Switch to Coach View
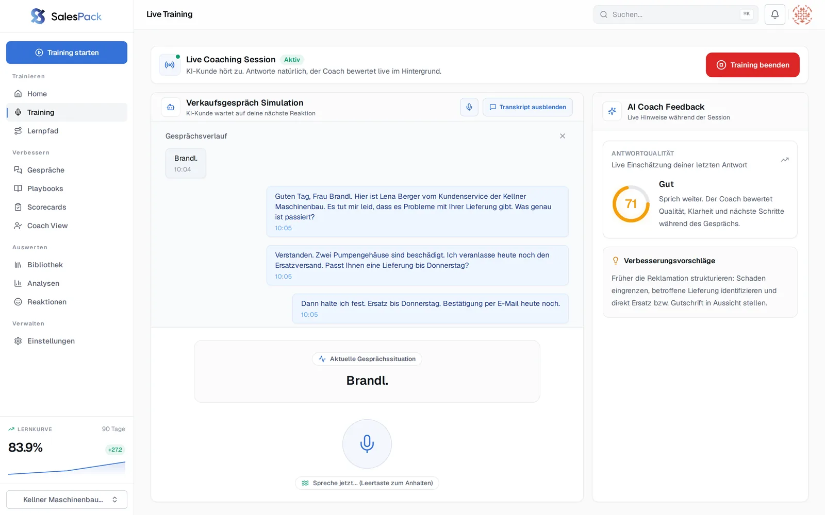 [67, 226]
